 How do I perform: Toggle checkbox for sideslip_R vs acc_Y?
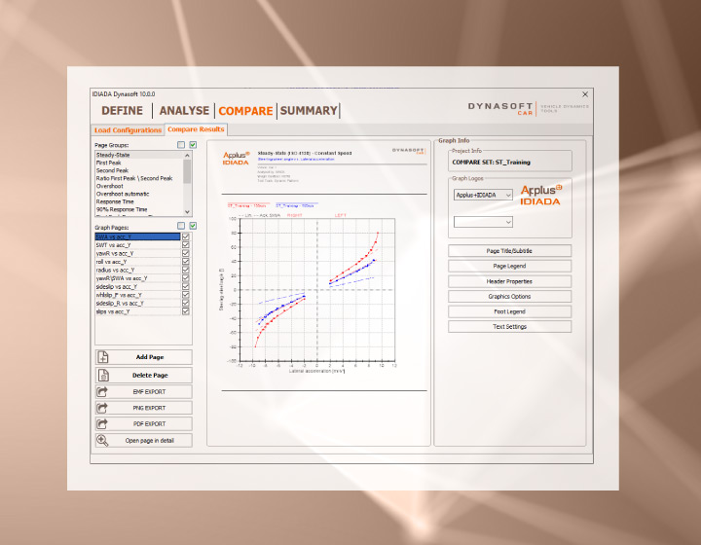click(x=186, y=303)
